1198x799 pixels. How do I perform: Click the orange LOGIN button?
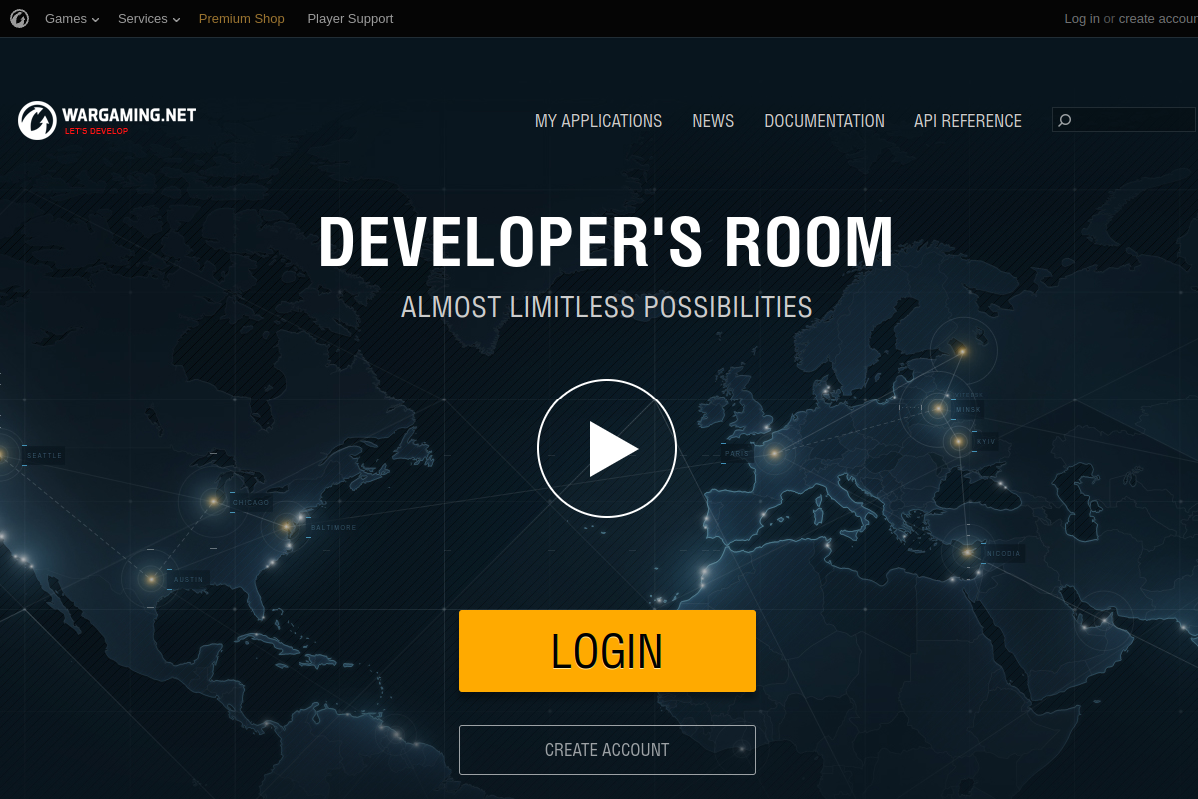607,651
